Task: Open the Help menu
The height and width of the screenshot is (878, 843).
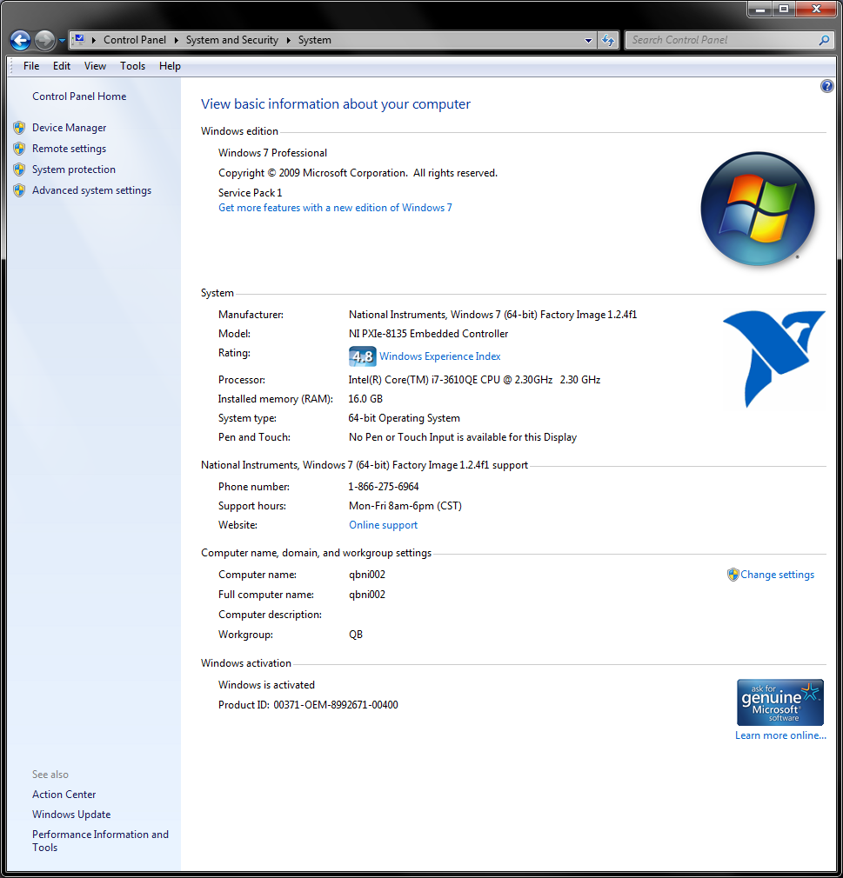Action: (170, 66)
